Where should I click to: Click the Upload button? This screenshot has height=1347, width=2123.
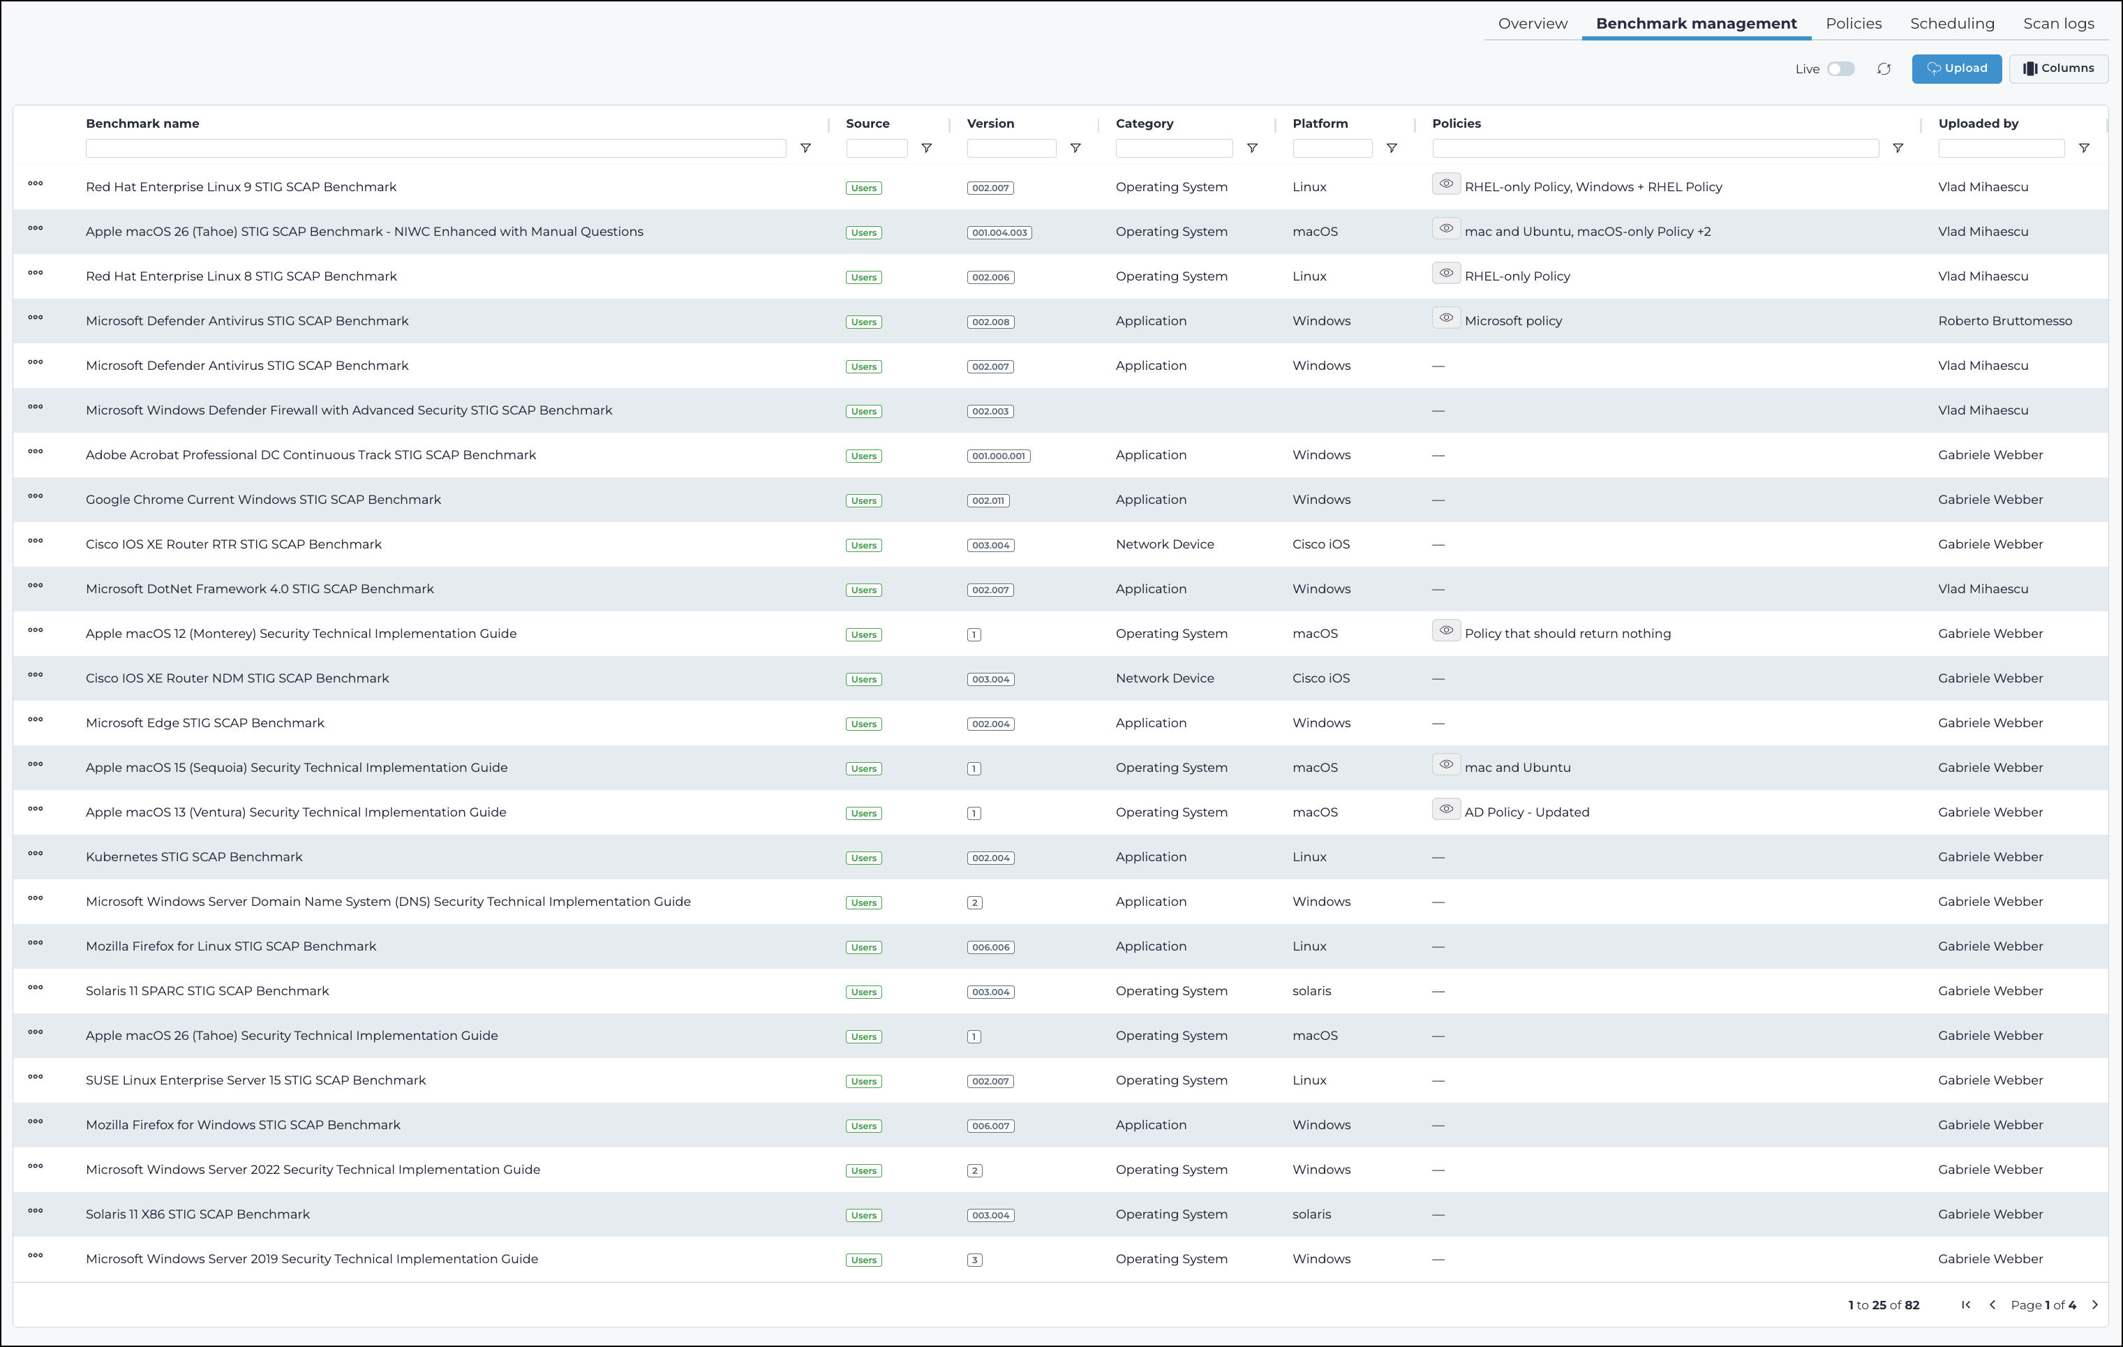tap(1956, 69)
